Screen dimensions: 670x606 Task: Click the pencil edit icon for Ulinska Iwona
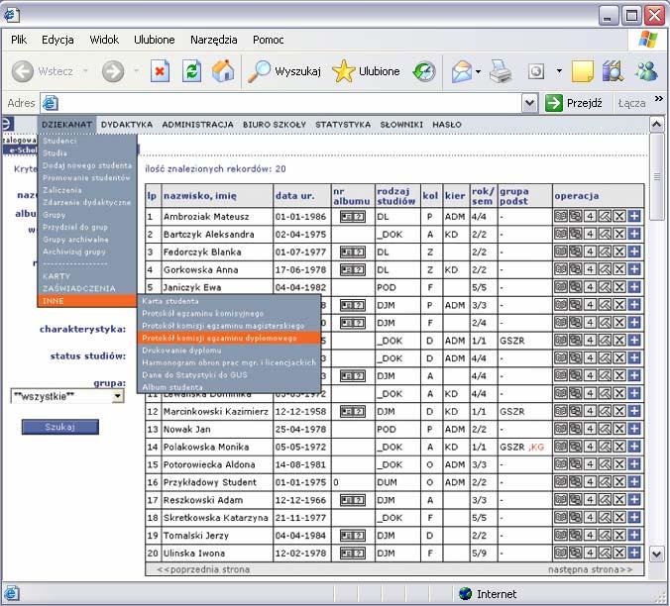605,553
